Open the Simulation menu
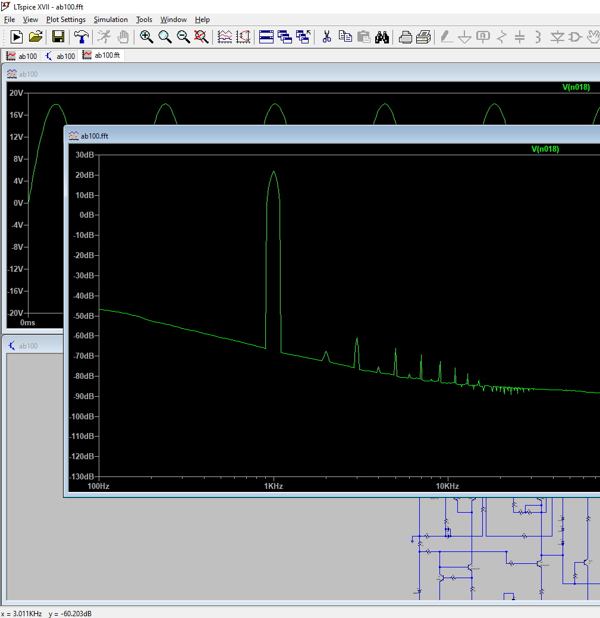Image resolution: width=600 pixels, height=618 pixels. (x=111, y=19)
